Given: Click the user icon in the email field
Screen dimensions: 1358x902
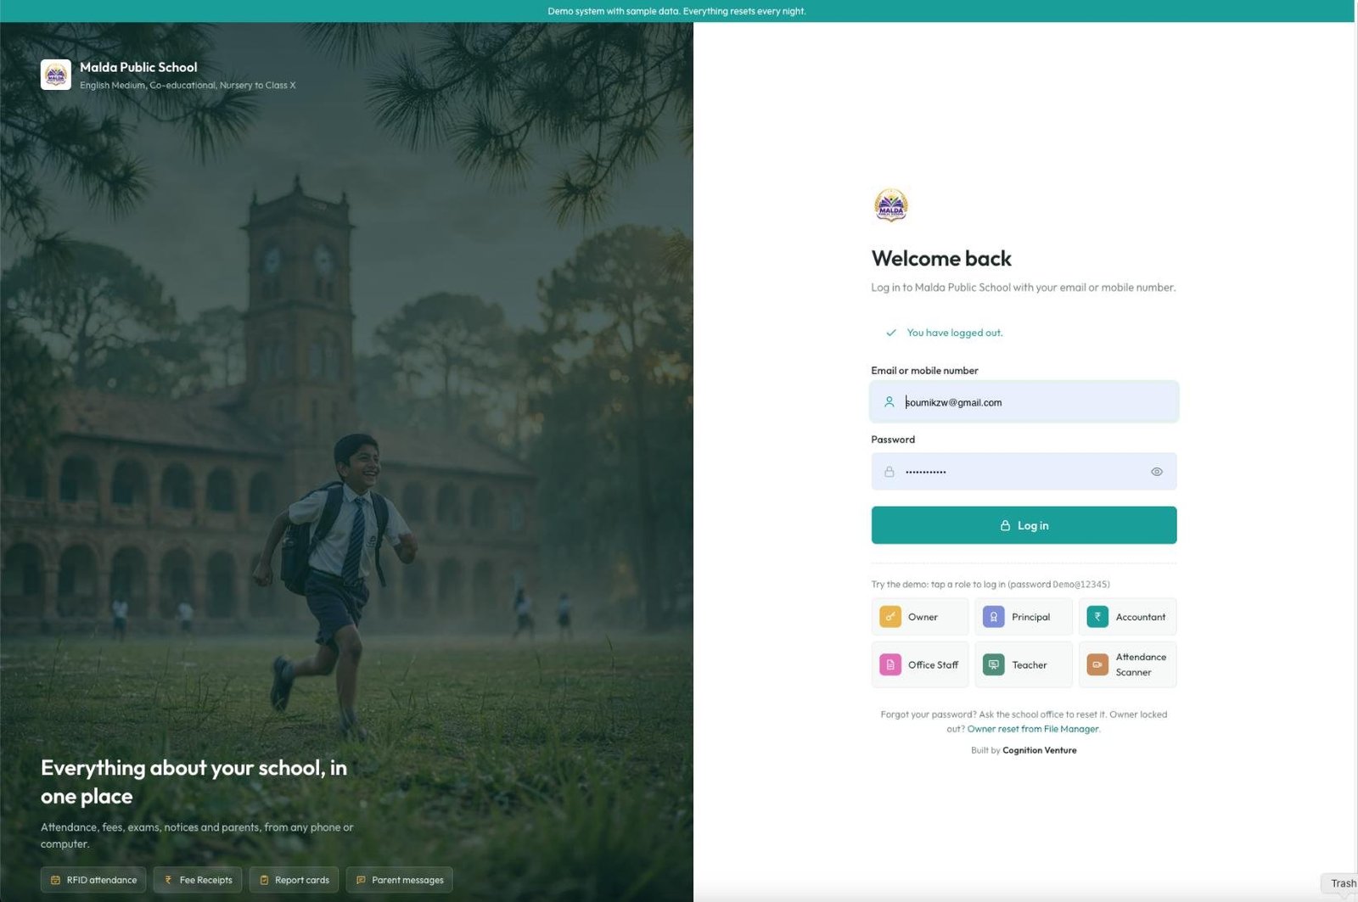Looking at the screenshot, I should (x=889, y=402).
